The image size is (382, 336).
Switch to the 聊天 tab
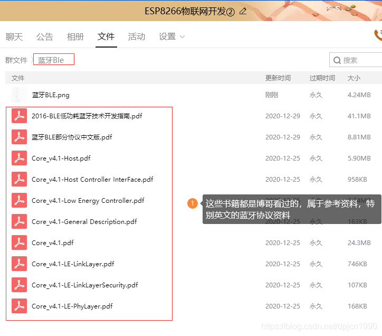coord(14,37)
